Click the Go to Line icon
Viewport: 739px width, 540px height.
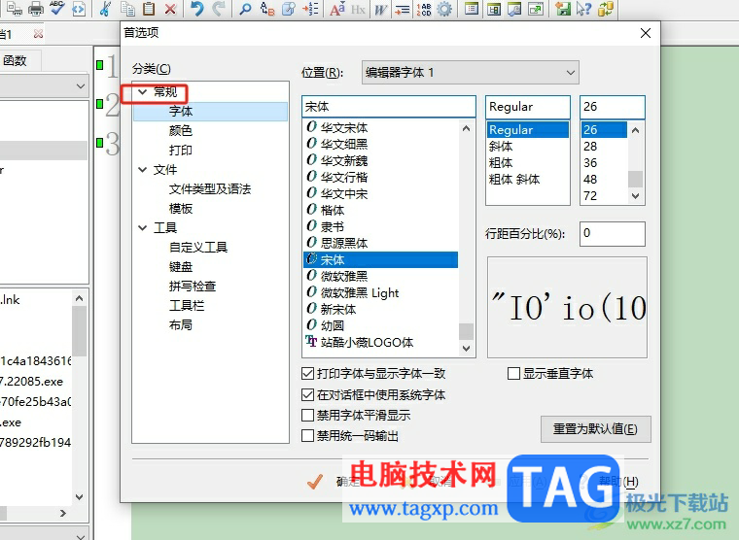point(310,9)
